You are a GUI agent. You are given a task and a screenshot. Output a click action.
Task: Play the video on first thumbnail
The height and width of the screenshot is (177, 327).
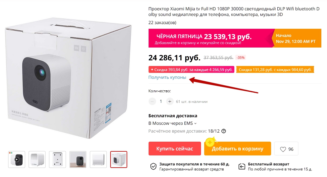17,159
